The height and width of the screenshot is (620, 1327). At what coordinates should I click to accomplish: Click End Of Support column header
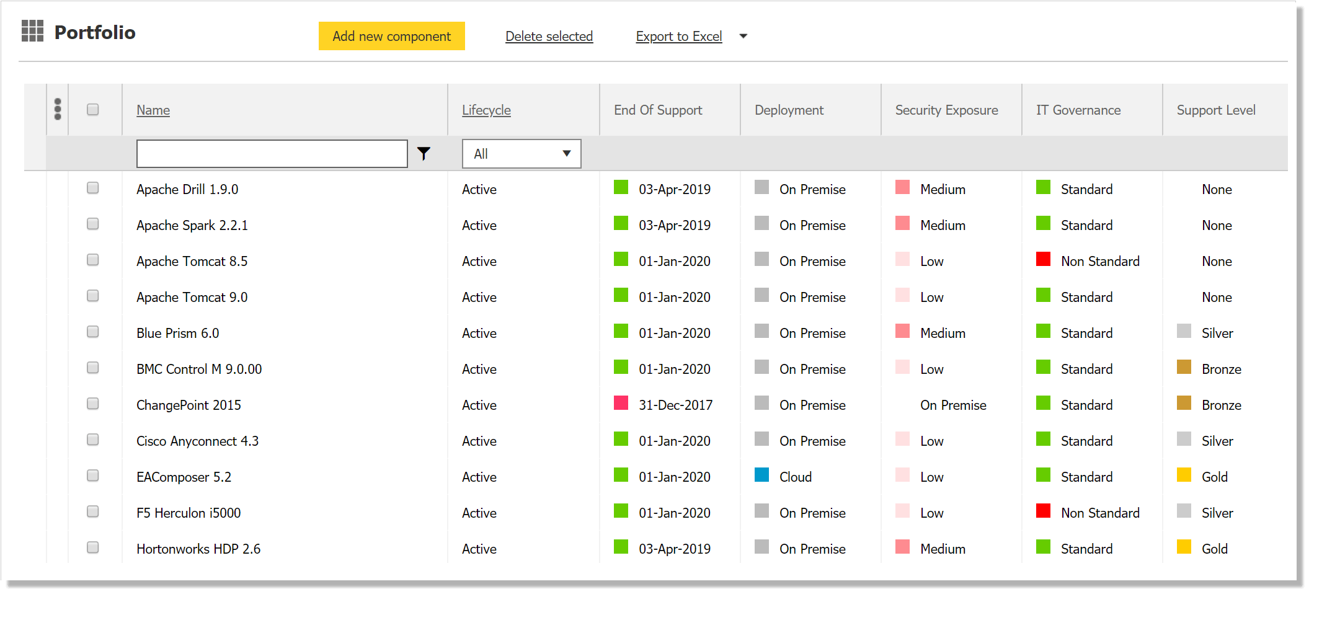pyautogui.click(x=658, y=110)
